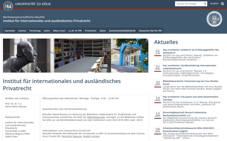Open news: Handbuchbeitrag Internationales Lieferkettenrecht
The height and width of the screenshot is (141, 227).
pos(190,67)
